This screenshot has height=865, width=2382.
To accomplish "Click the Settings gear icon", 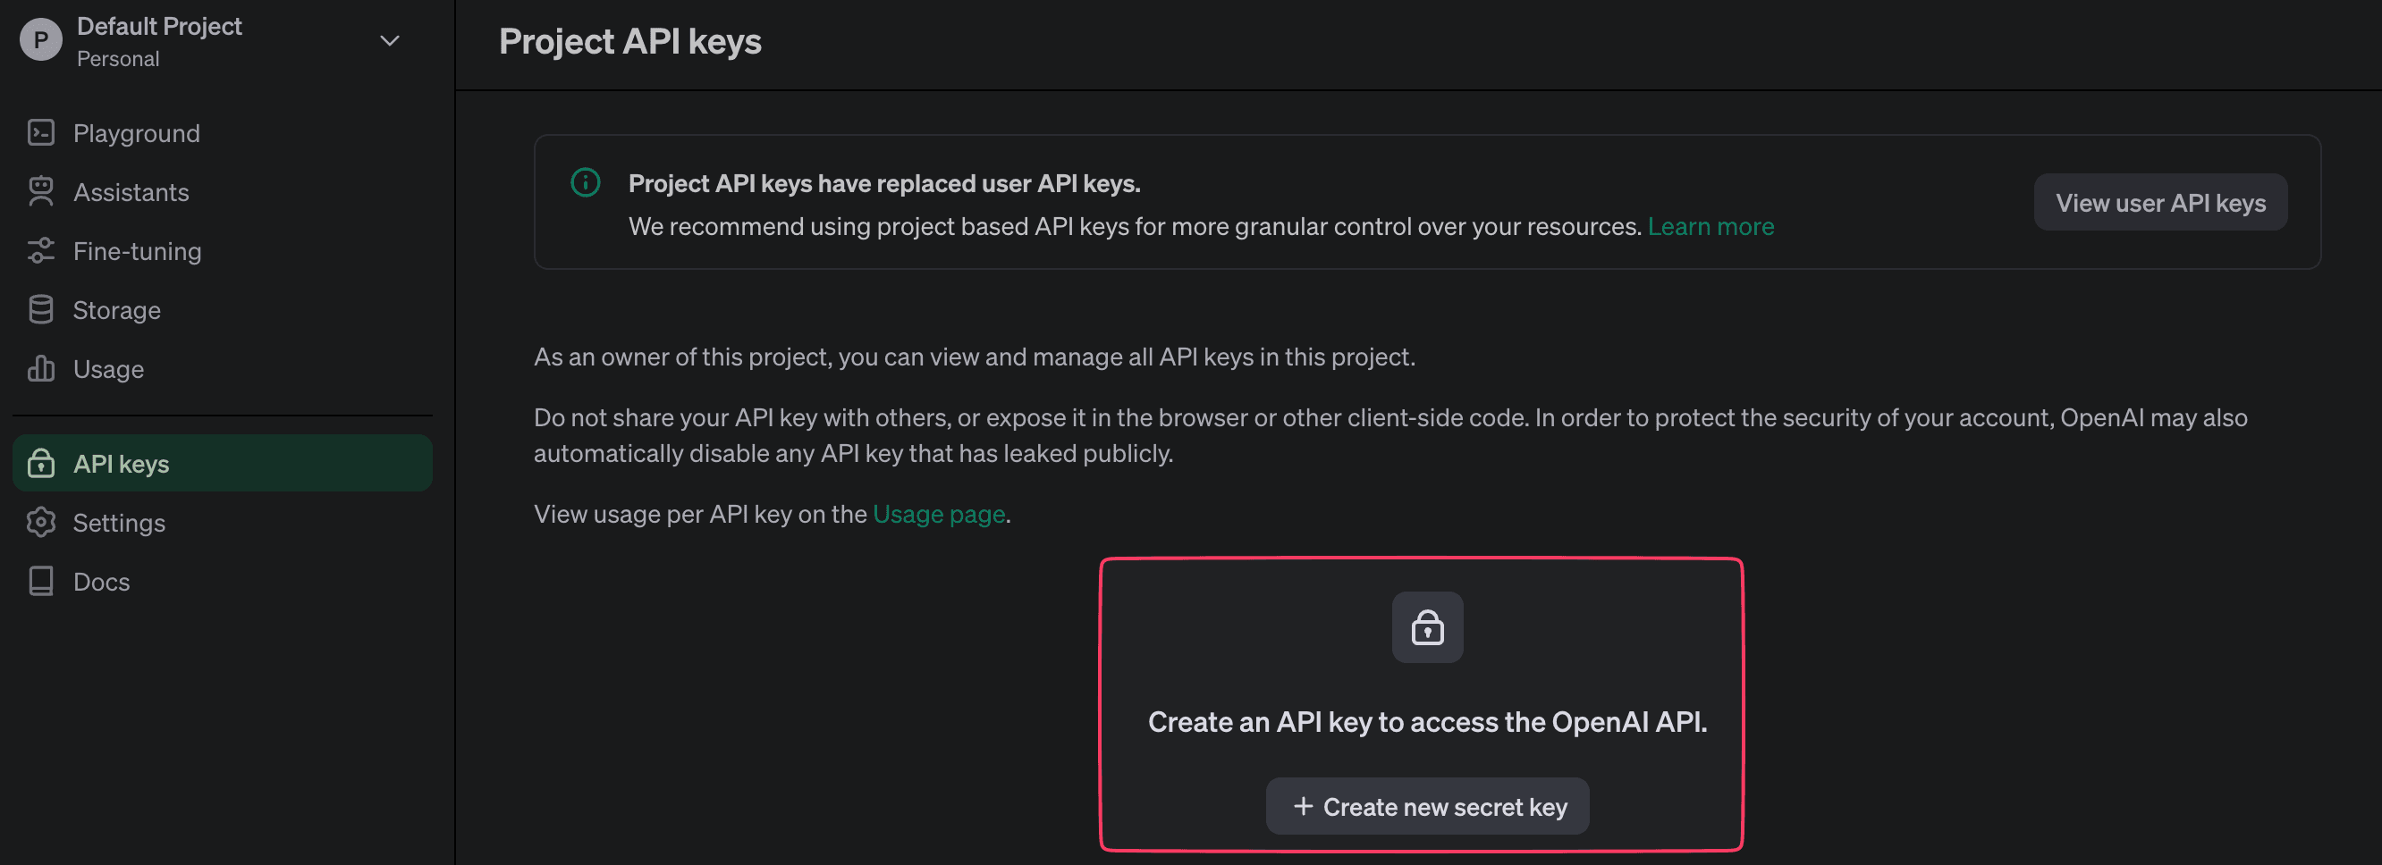I will (x=41, y=522).
